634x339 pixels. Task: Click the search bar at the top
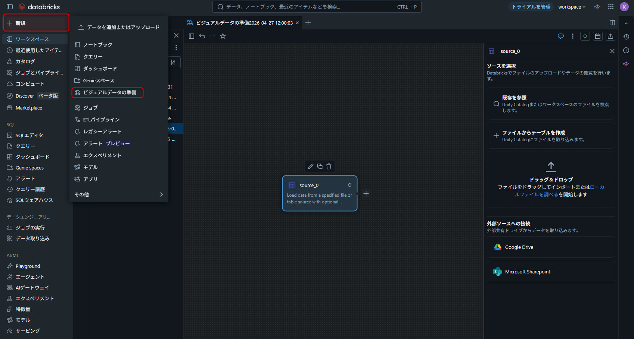coord(317,7)
